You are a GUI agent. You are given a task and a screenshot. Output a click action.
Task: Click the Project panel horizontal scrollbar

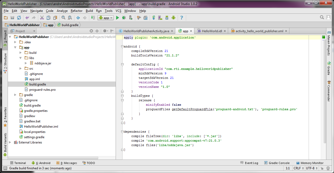coord(53,158)
